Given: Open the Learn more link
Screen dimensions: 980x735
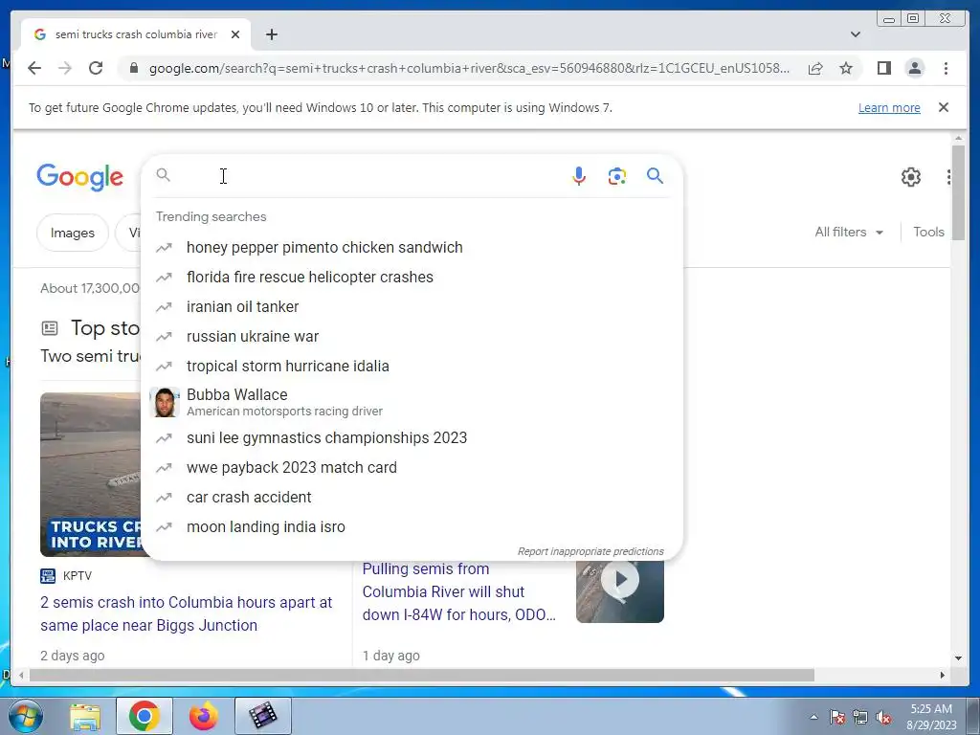Looking at the screenshot, I should [889, 107].
